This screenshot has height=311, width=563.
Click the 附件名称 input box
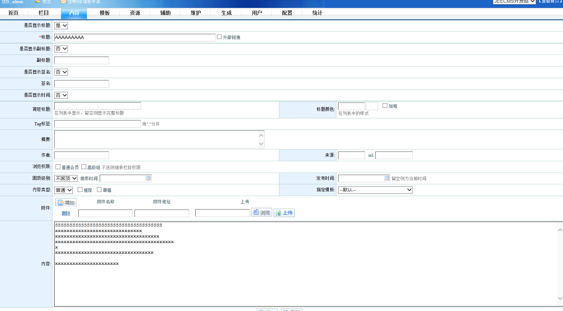(106, 213)
